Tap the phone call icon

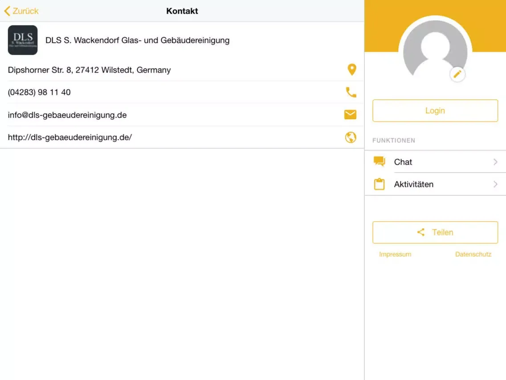[351, 92]
